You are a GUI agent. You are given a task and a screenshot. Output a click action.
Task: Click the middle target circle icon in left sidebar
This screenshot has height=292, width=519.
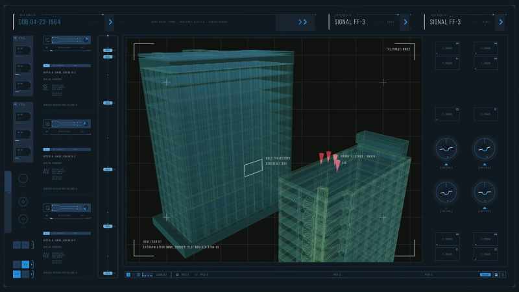tap(23, 202)
